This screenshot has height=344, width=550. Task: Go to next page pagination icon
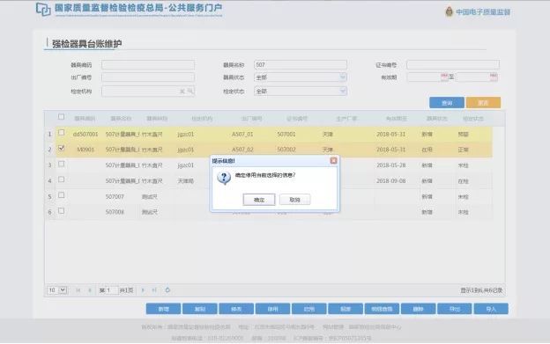click(x=143, y=290)
